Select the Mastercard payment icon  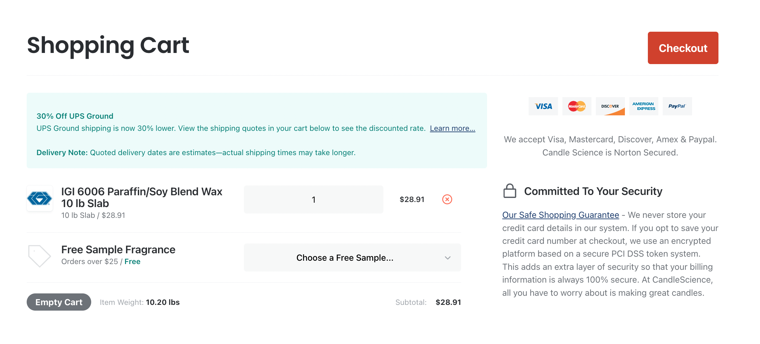click(577, 106)
